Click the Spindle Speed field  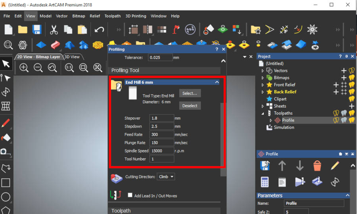point(162,151)
